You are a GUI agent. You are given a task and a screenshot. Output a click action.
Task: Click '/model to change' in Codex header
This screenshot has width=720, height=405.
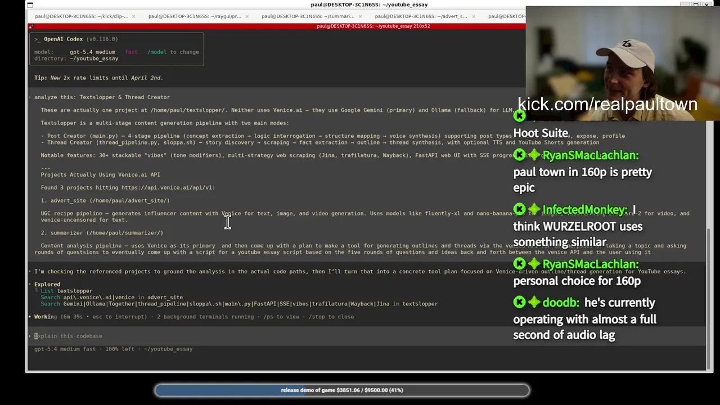tap(173, 52)
